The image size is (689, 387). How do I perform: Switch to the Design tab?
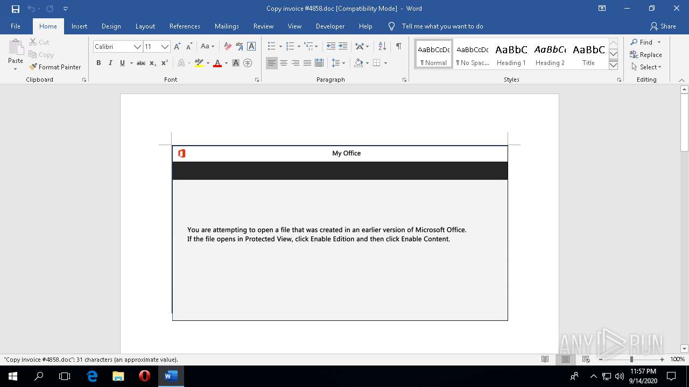(111, 26)
